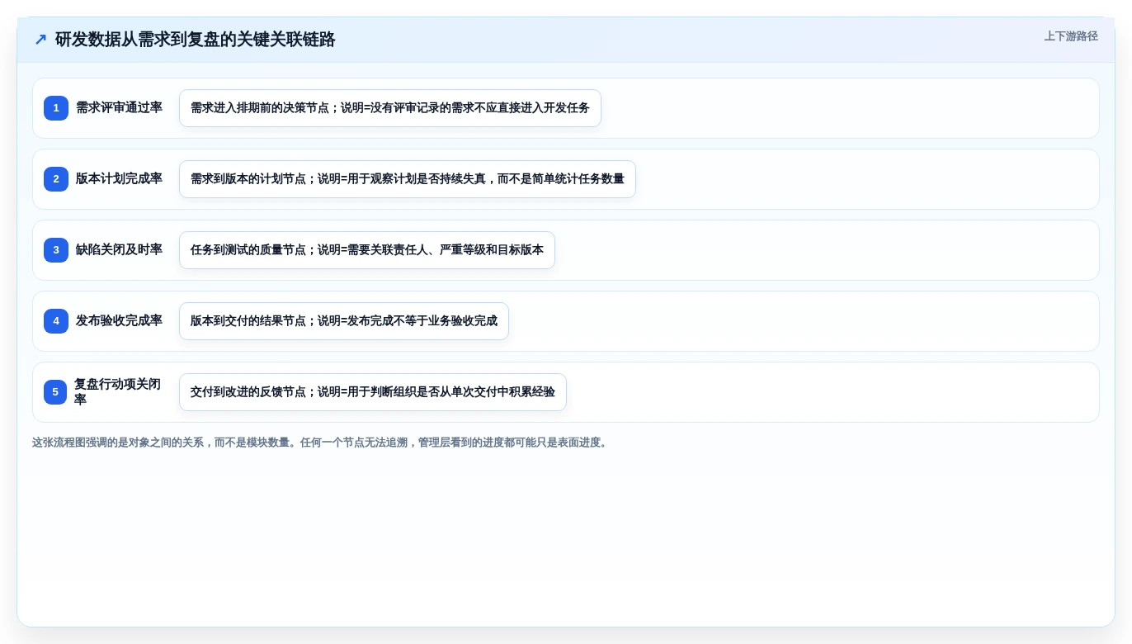Click the 需求评审通过率 label

click(119, 108)
